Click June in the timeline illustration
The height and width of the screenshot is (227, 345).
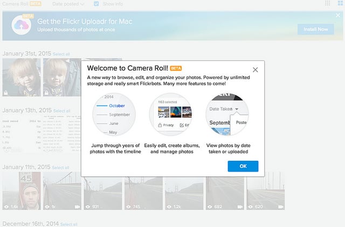click(114, 123)
